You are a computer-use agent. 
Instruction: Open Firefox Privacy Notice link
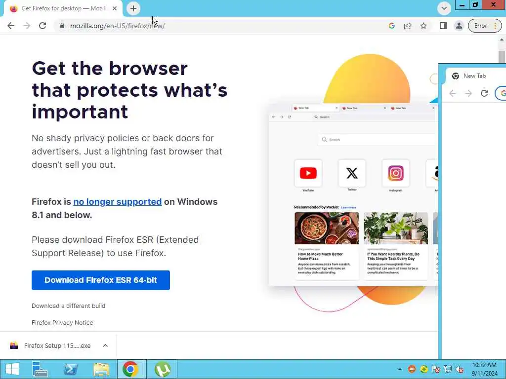tap(62, 323)
